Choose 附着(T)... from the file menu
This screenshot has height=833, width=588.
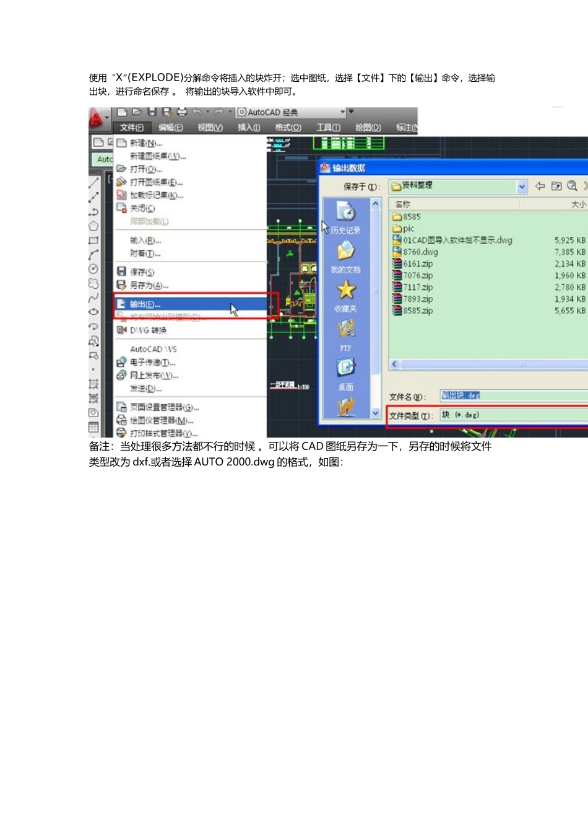click(191, 253)
